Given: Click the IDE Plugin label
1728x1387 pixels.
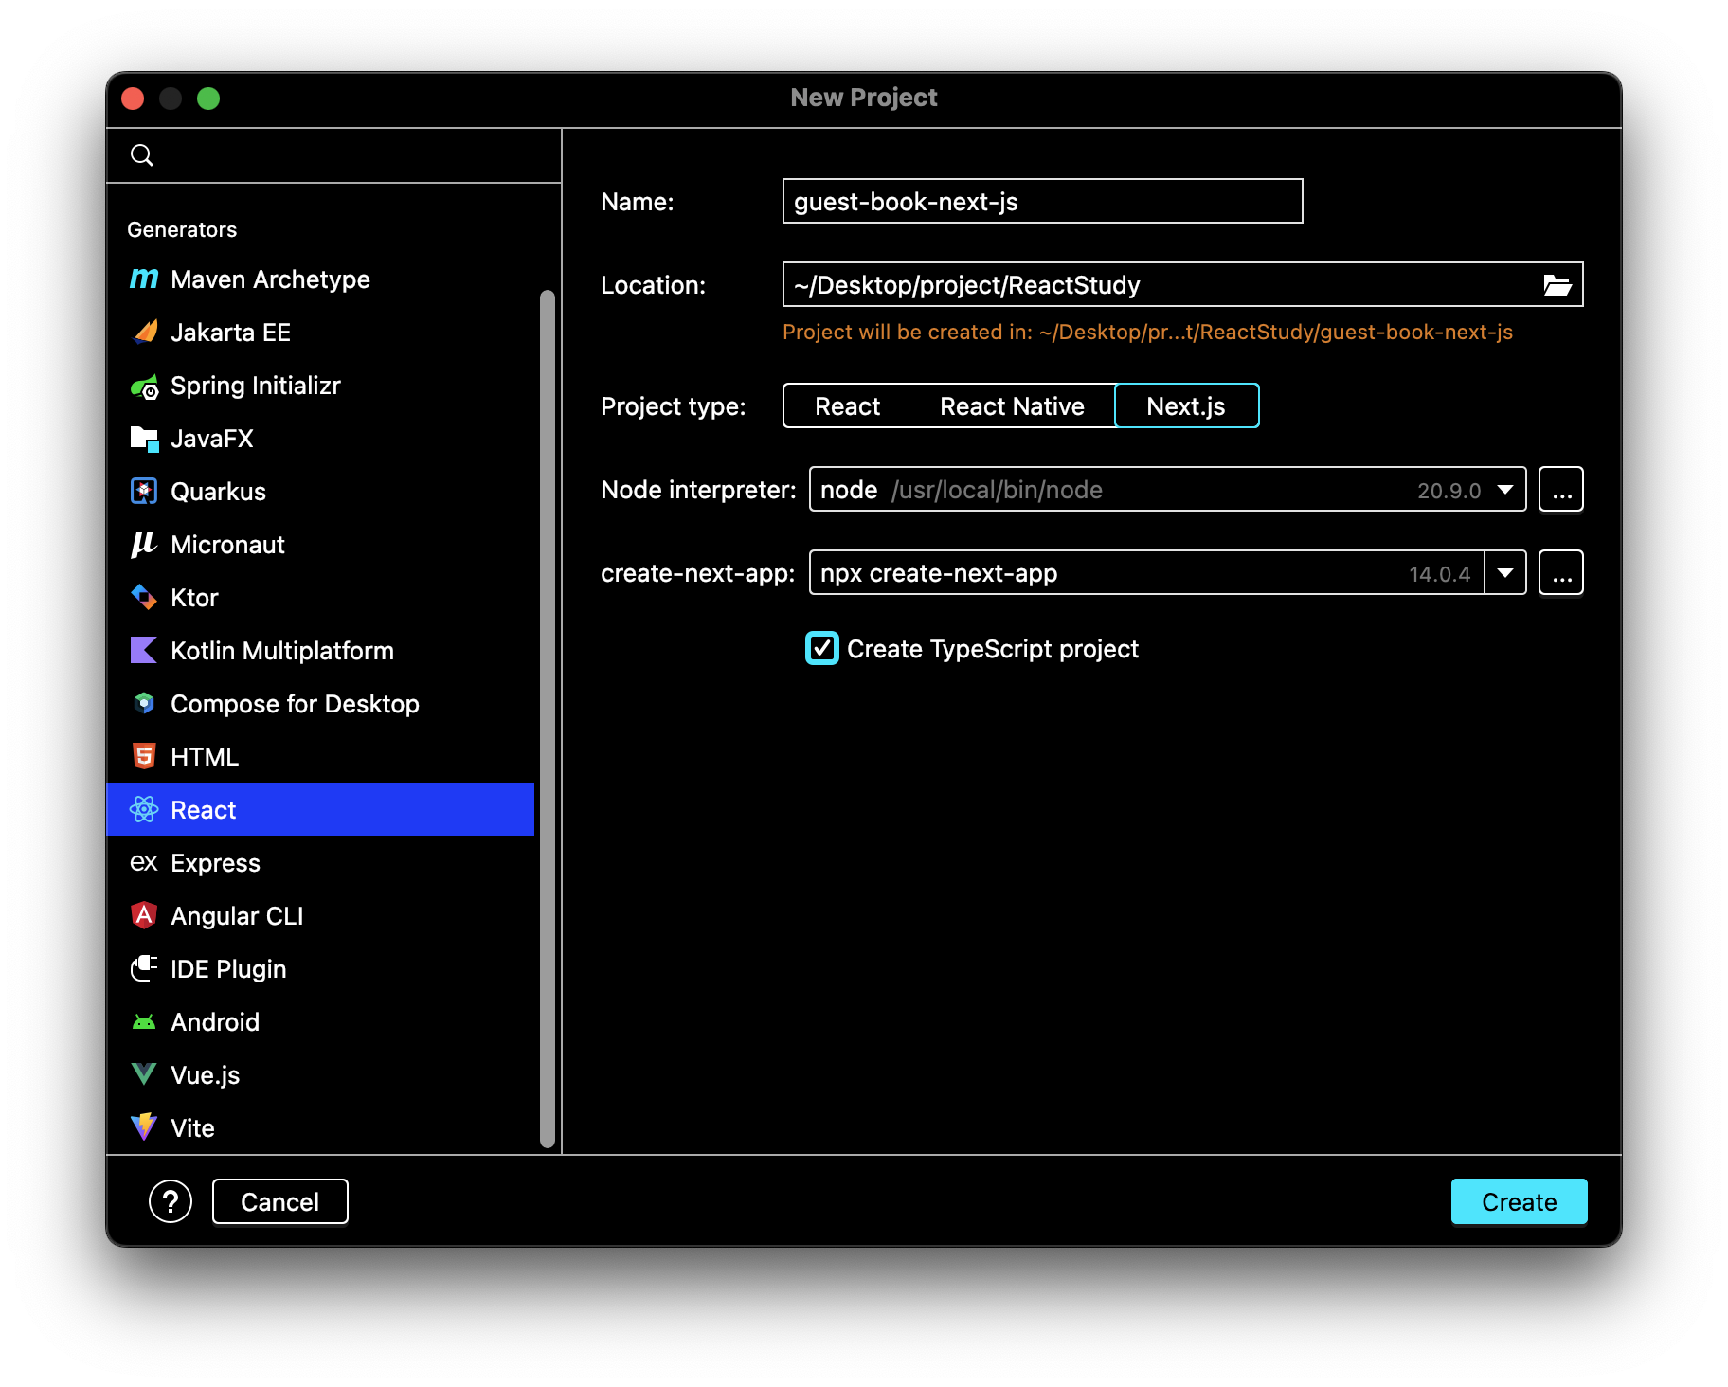Looking at the screenshot, I should point(228,969).
